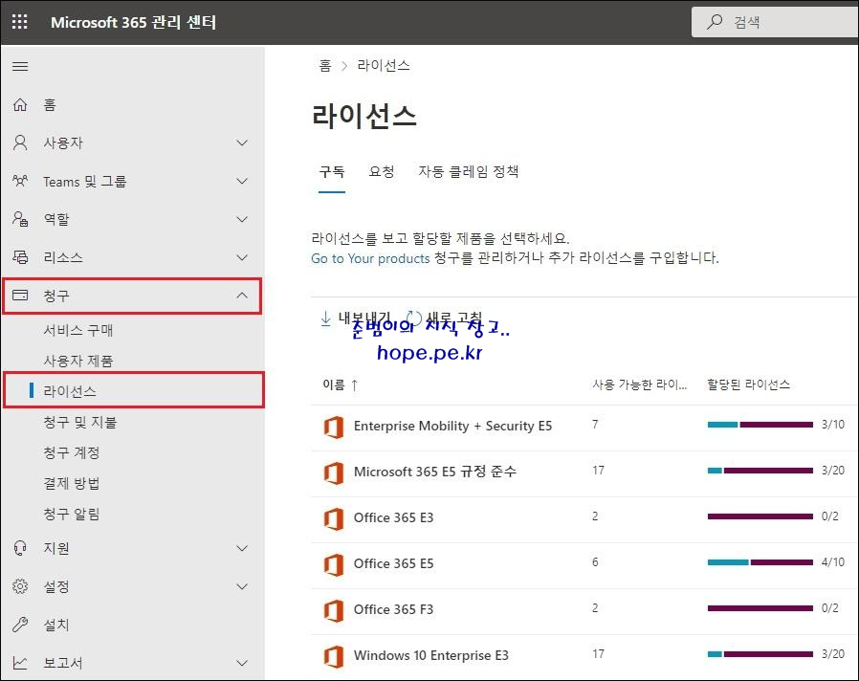Click the 청구 card icon

(20, 296)
